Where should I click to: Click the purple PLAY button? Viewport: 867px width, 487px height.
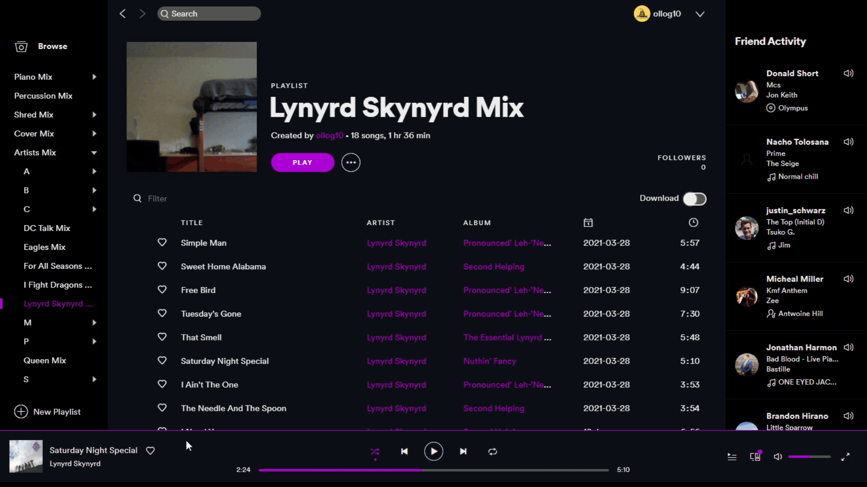point(303,162)
